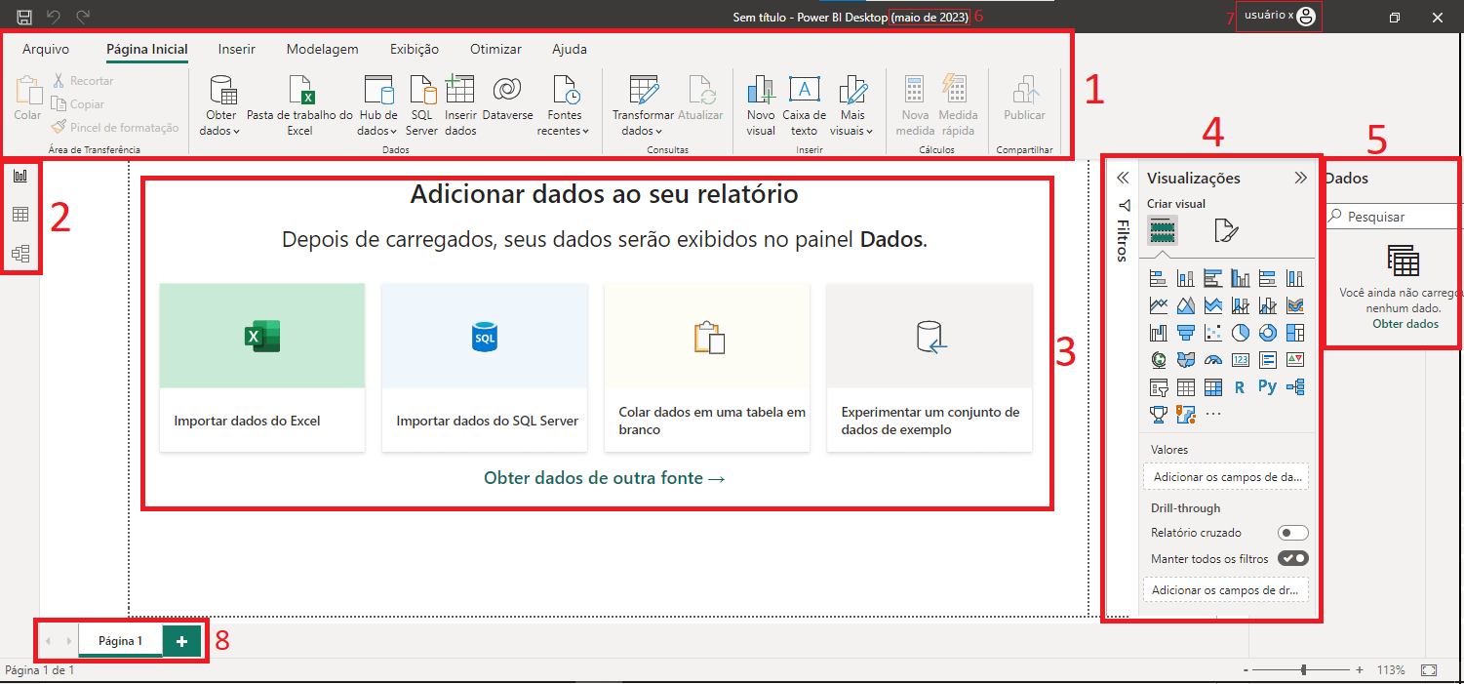
Task: Choose the Decomposition tree visual
Action: tap(1294, 387)
